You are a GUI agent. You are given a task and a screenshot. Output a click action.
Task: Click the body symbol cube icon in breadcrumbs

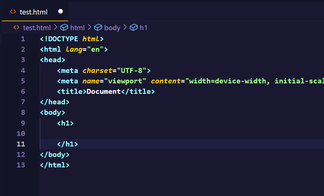pyautogui.click(x=98, y=28)
